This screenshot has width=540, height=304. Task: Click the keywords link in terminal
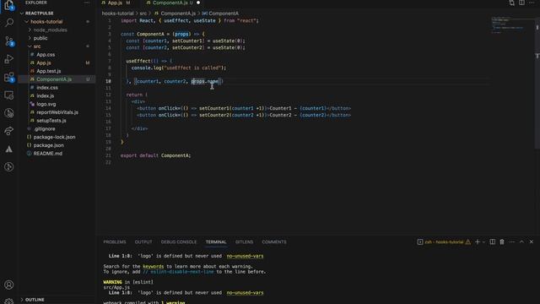pyautogui.click(x=154, y=267)
